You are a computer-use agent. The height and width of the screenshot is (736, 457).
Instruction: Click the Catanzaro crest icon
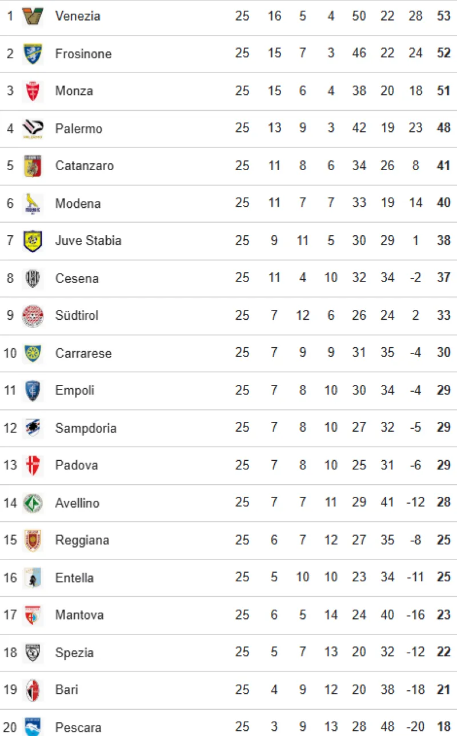point(33,166)
